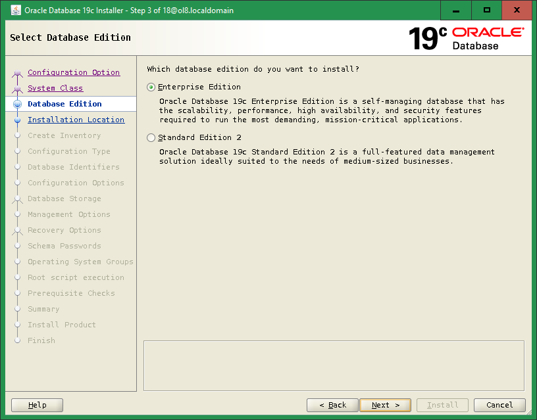Image resolution: width=537 pixels, height=420 pixels.
Task: Select Database Edition in the step list
Action: [64, 104]
